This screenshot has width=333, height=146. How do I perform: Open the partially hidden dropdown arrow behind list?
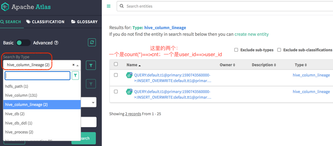93,103
